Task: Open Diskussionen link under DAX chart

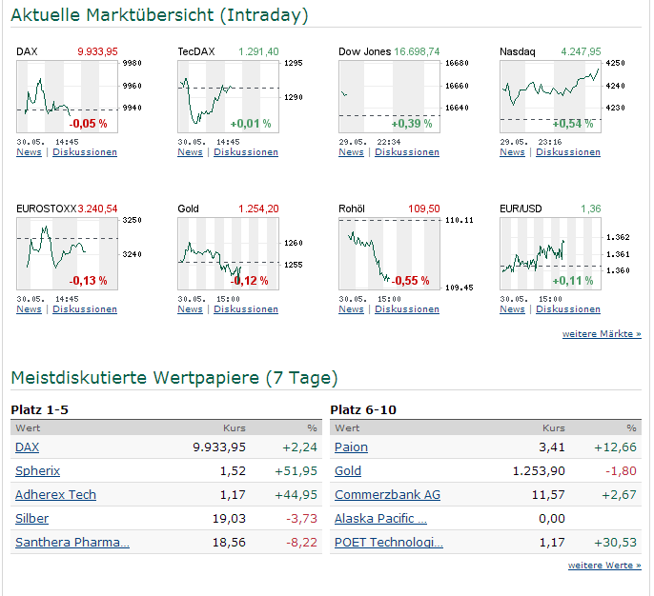Action: (85, 152)
